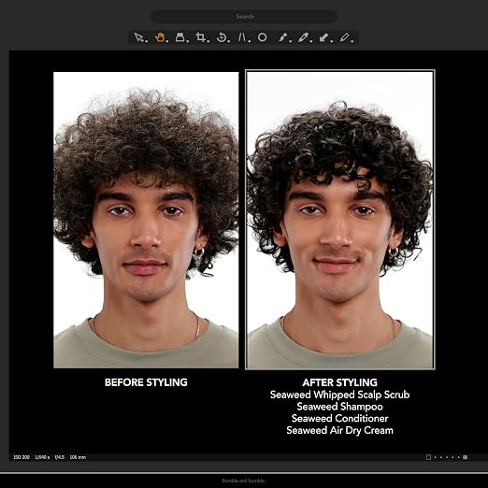Click the small single-image zoom icon

(x=428, y=457)
